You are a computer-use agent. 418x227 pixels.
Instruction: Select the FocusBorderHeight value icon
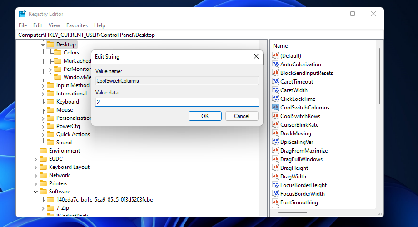pyautogui.click(x=276, y=185)
